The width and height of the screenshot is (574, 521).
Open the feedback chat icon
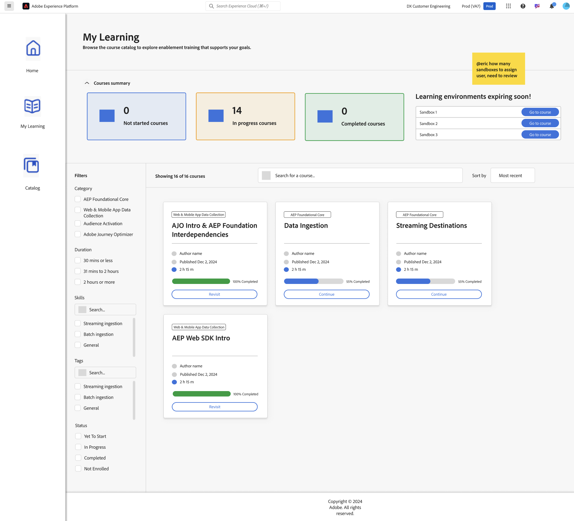[537, 6]
